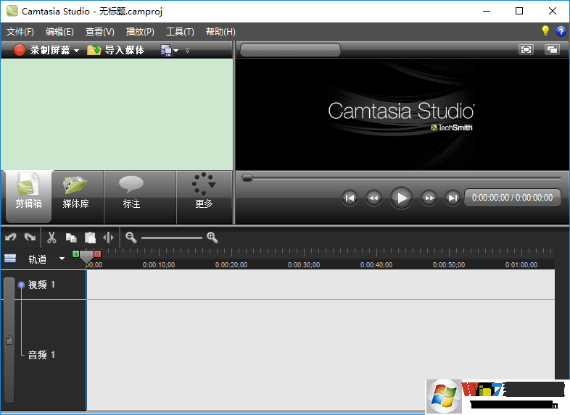The height and width of the screenshot is (415, 570).
Task: Switch to the 媒体库 tab
Action: (76, 193)
